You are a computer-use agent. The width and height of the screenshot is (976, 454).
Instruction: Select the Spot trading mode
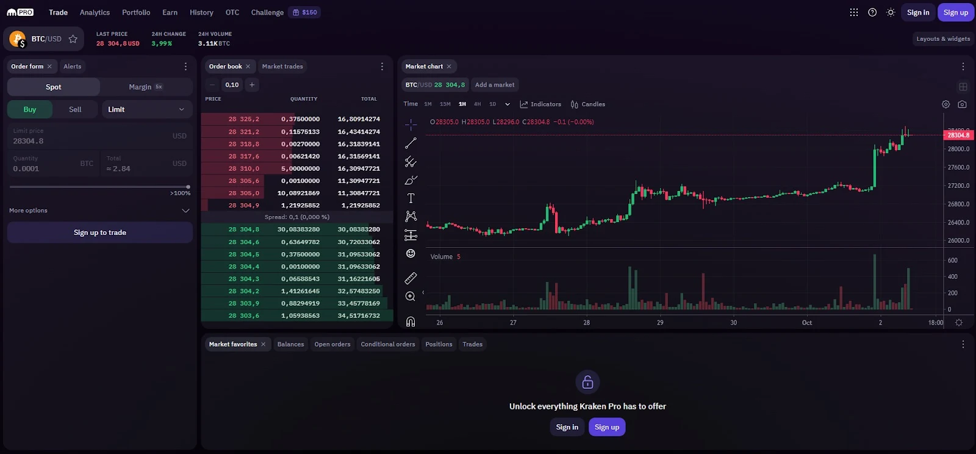tap(54, 87)
